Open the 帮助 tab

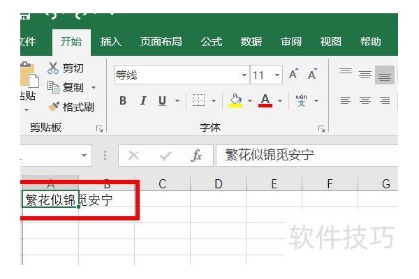370,42
